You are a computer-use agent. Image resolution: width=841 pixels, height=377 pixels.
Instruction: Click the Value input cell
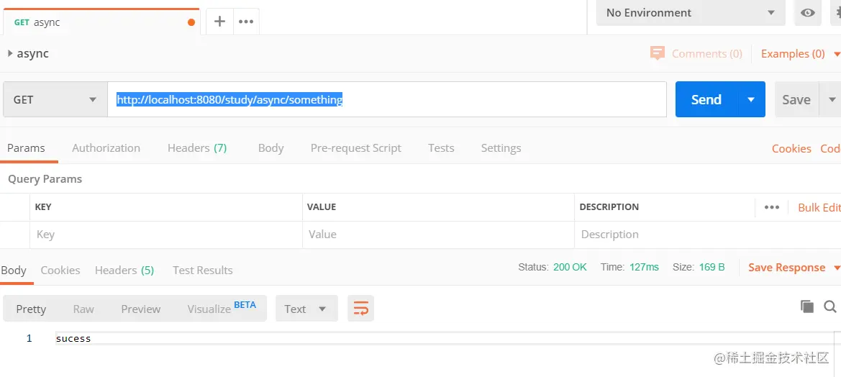(x=438, y=235)
